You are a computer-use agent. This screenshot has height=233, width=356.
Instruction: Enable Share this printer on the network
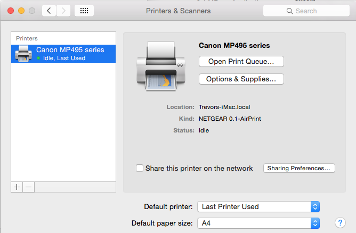[x=140, y=168]
